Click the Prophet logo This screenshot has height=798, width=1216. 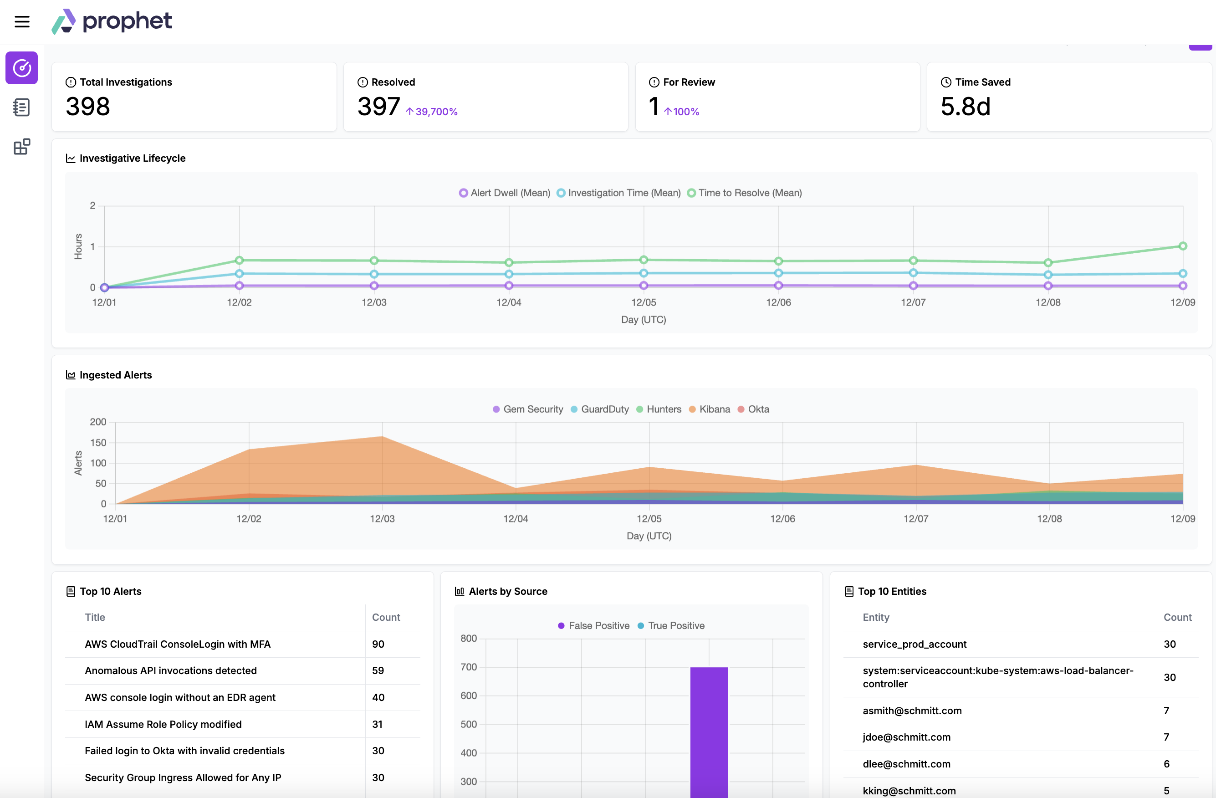(112, 21)
